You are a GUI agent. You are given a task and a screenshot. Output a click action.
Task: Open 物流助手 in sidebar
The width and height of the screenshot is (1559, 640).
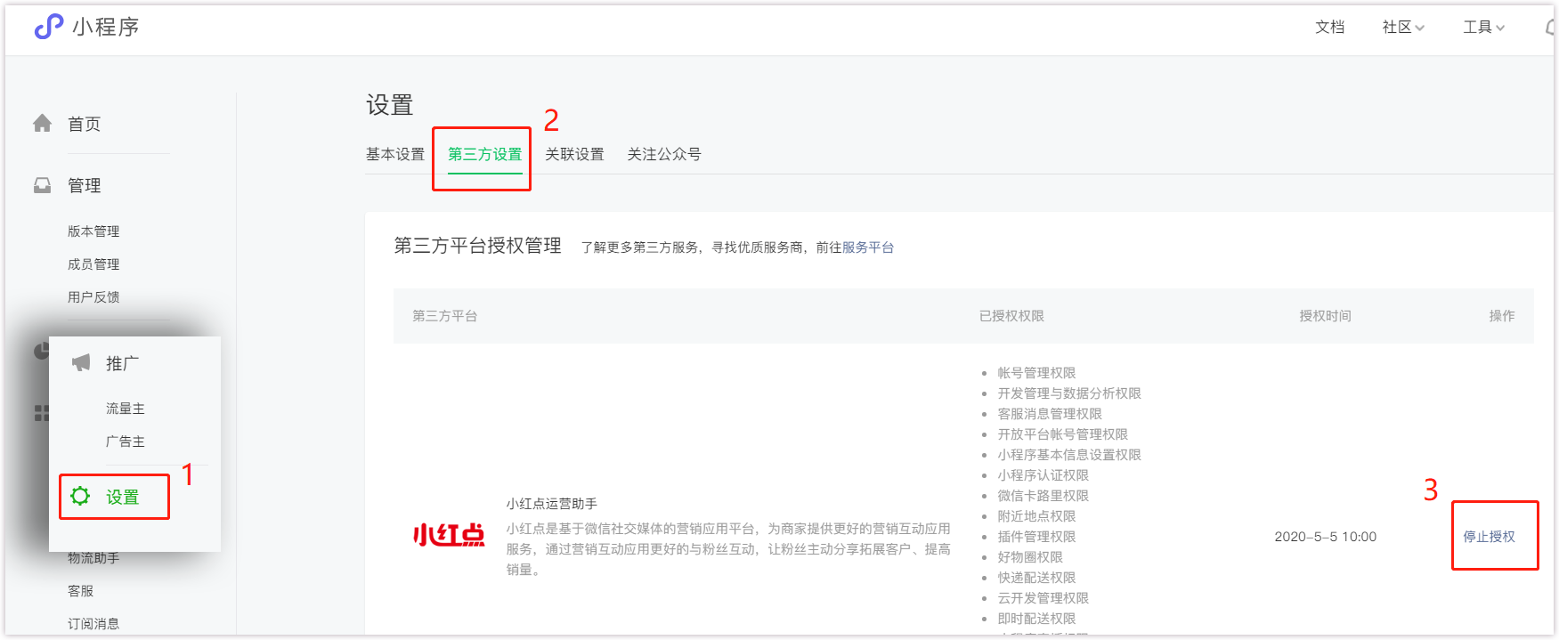tap(93, 558)
